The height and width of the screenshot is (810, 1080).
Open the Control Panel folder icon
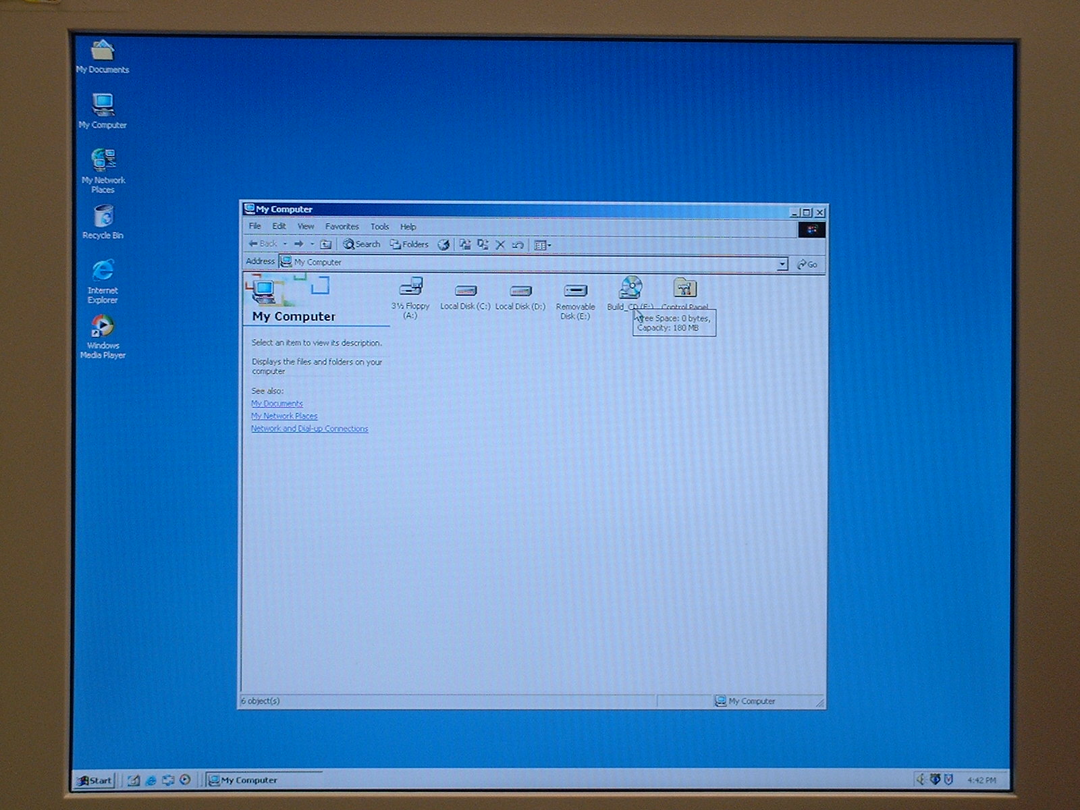(x=684, y=289)
